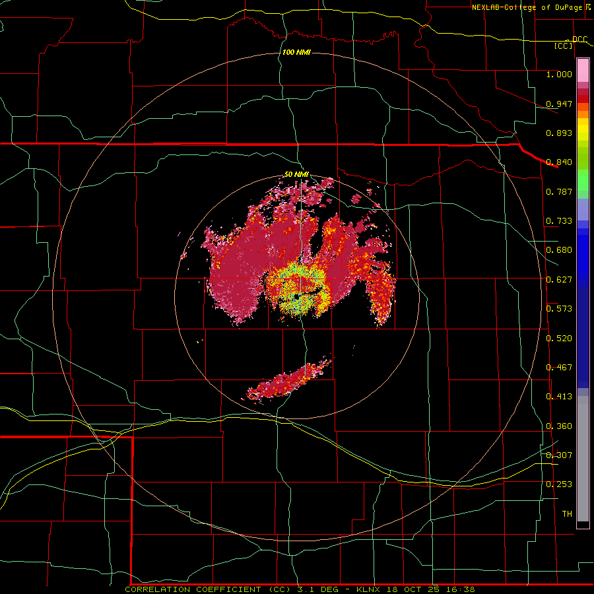Screen dimensions: 594x594
Task: Select the 0.573 scale value
Action: [x=559, y=309]
